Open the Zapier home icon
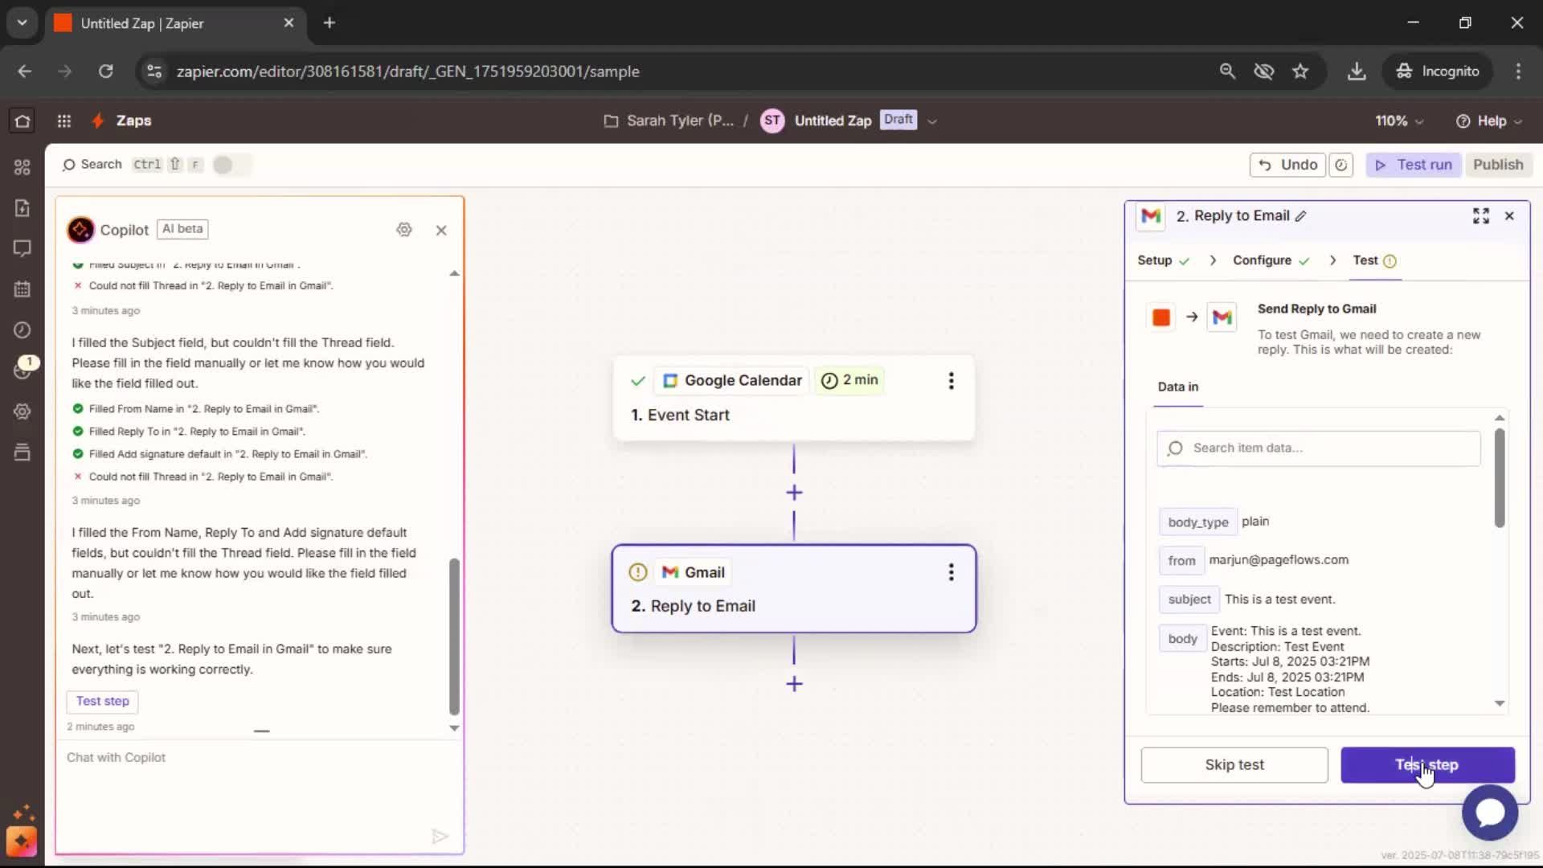Screen dimensions: 1543x868 tap(22, 121)
